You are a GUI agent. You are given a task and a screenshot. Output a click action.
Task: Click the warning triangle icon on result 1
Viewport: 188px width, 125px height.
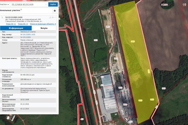click(50, 17)
